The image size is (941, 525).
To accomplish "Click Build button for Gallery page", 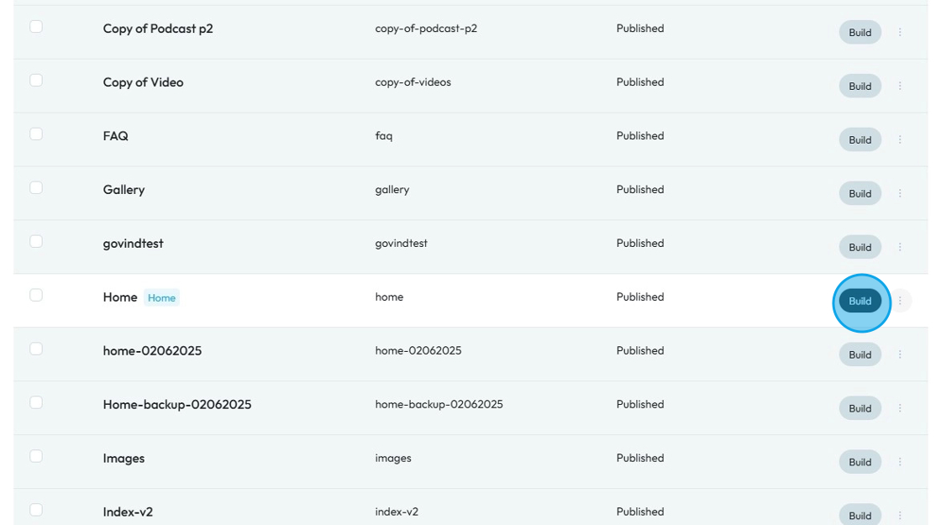I will 860,193.
